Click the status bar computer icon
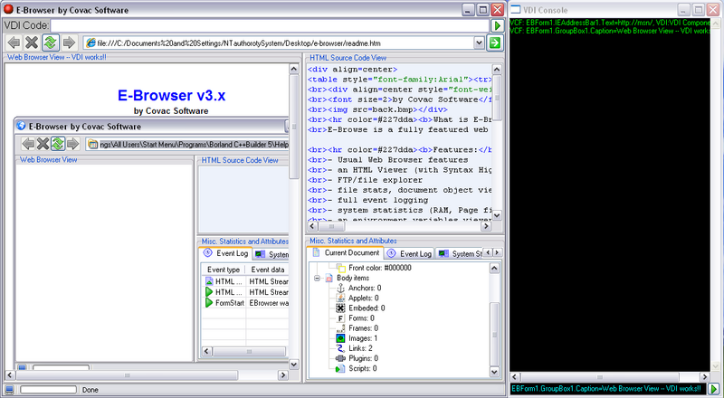Screen dimensions: 724x398 pos(9,390)
